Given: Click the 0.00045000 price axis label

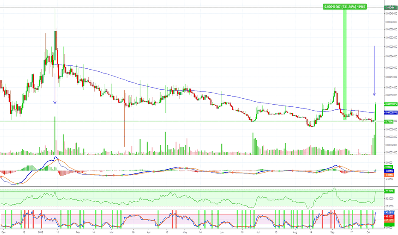Looking at the screenshot, I should click(391, 14).
